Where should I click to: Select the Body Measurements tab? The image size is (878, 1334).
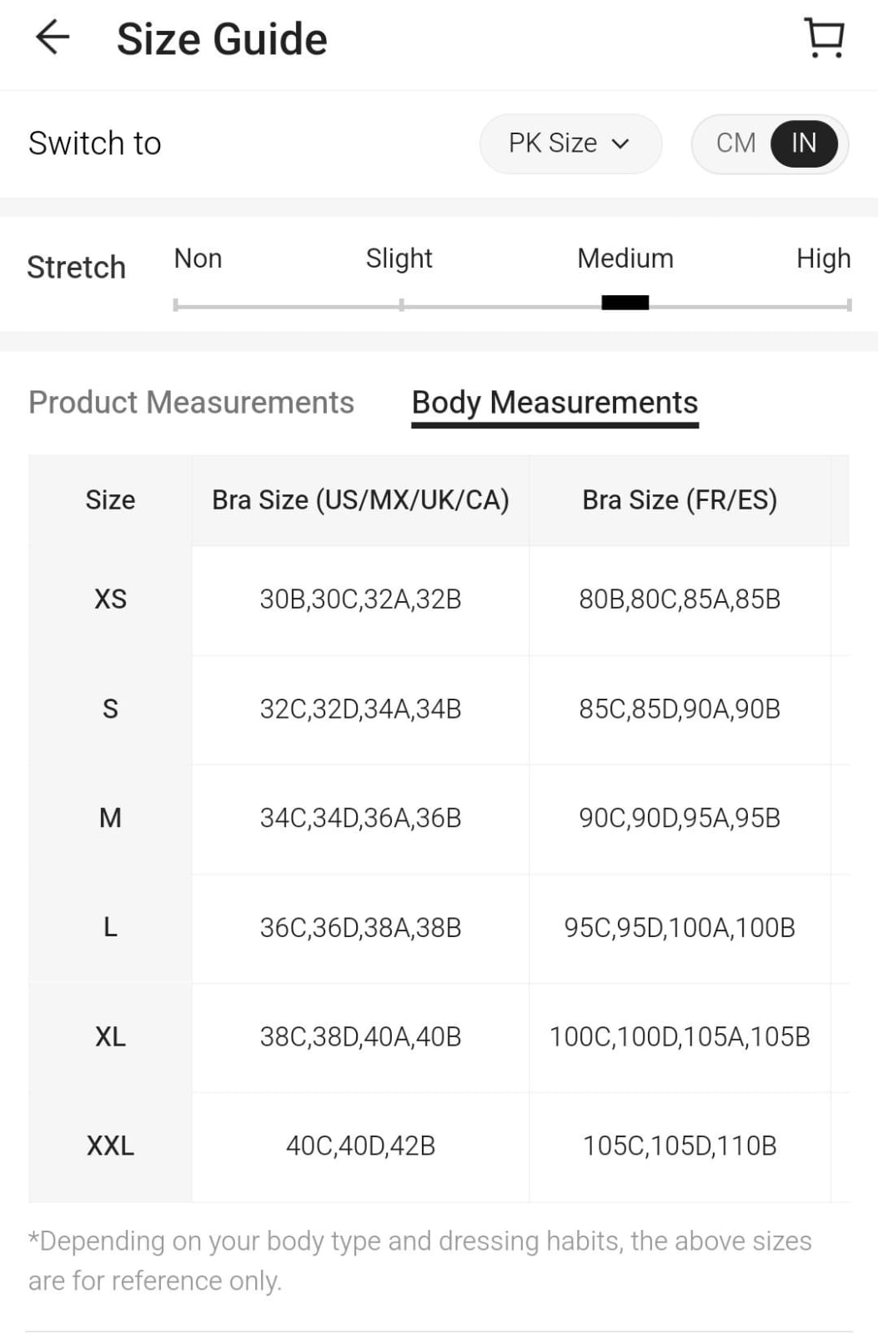tap(554, 403)
